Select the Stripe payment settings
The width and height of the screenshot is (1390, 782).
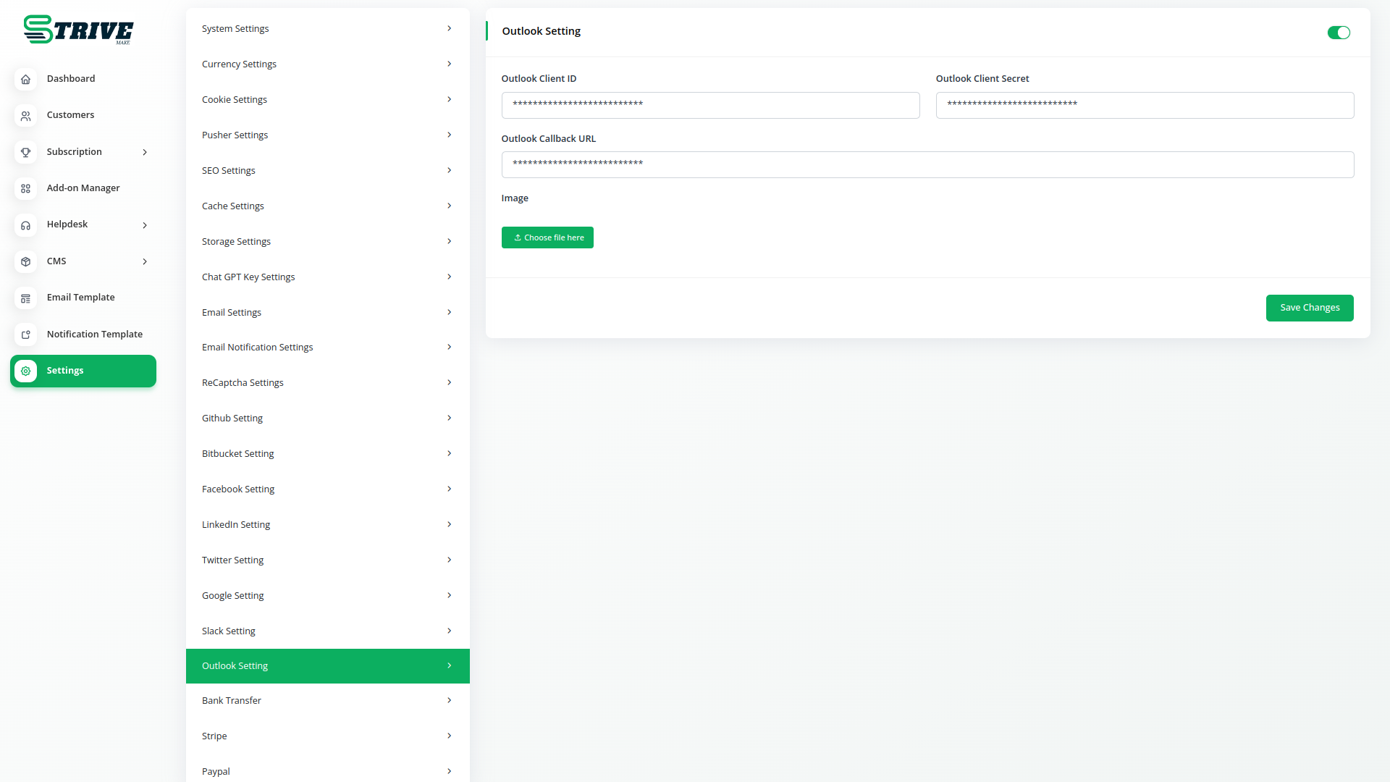[327, 736]
